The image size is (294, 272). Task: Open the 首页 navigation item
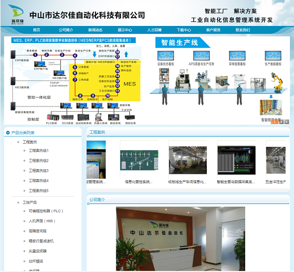coord(36,30)
